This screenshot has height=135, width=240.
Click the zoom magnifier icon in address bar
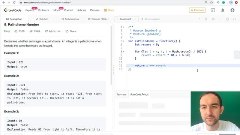206,3
